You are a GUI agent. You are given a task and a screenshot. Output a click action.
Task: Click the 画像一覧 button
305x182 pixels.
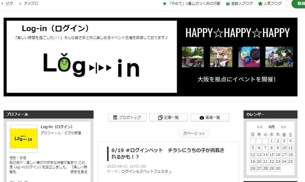[210, 118]
